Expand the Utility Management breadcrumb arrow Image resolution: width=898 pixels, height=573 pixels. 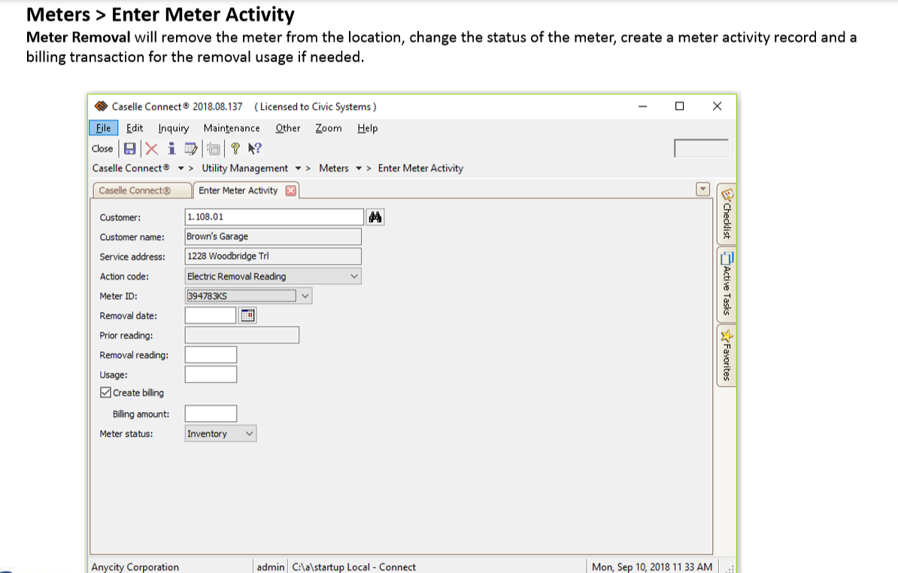tap(299, 168)
